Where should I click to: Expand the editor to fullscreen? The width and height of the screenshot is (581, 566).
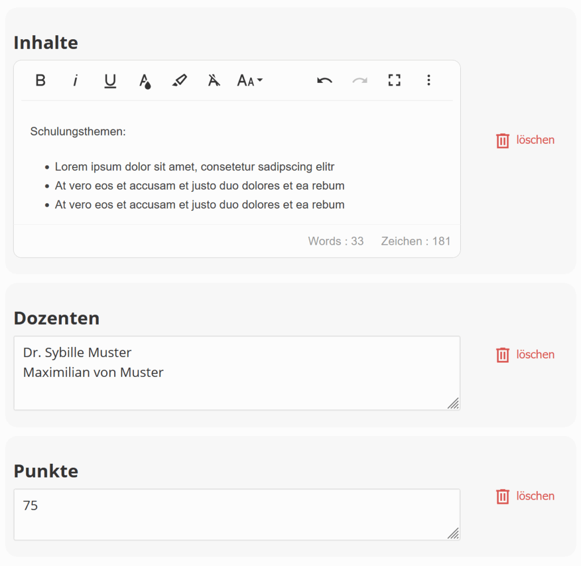point(394,81)
